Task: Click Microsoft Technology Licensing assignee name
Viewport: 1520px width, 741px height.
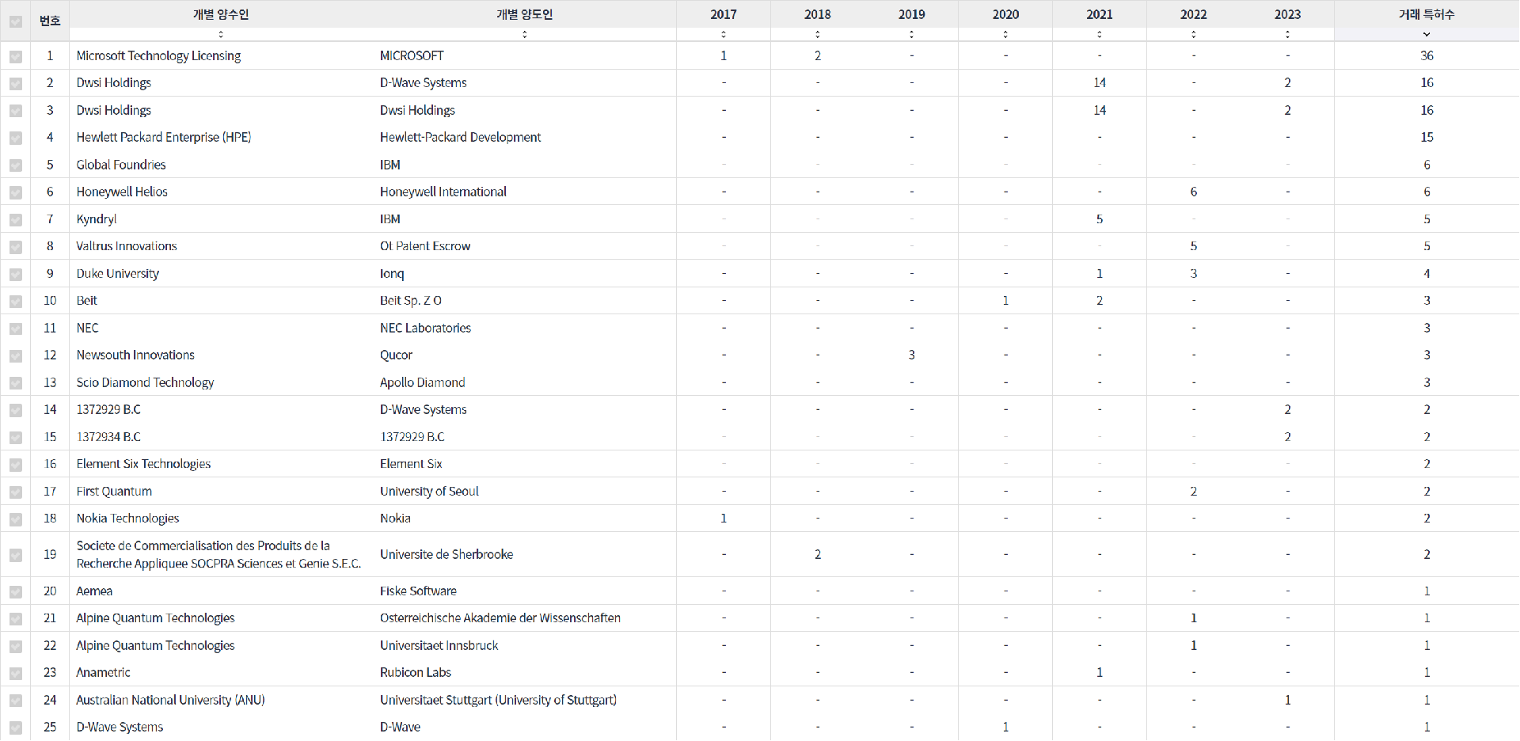Action: [158, 55]
